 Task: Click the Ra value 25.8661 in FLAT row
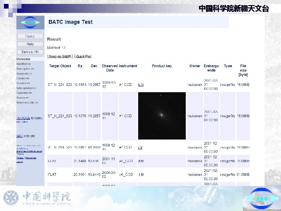80,174
